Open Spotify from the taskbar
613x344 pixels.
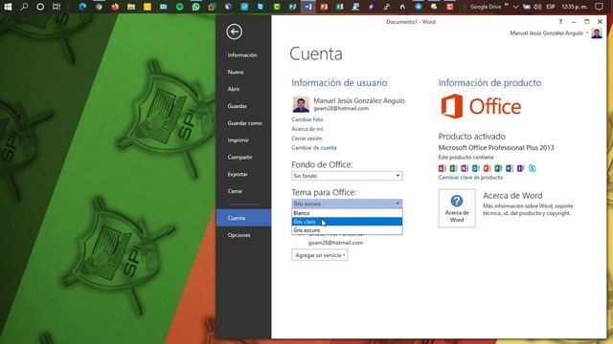pyautogui.click(x=180, y=7)
